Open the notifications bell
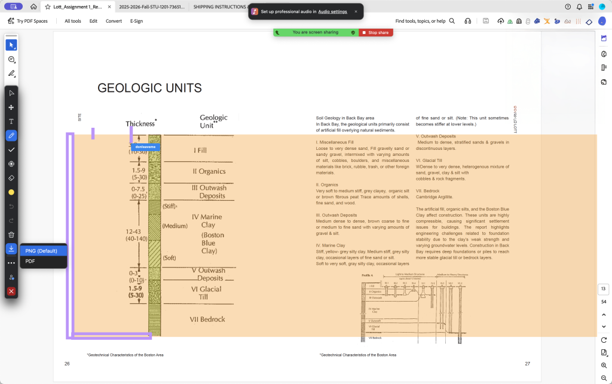Viewport: 612px width, 384px height. coord(579,7)
